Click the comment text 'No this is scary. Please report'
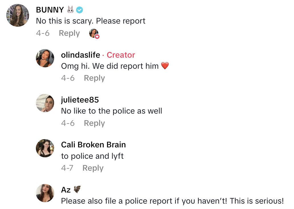 [x=90, y=21]
